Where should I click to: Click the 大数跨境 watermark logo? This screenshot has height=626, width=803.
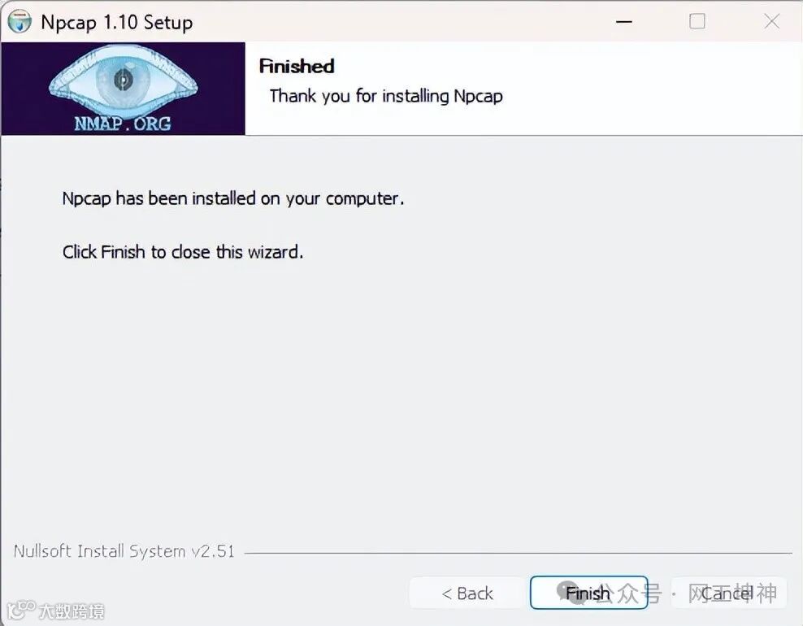(x=56, y=610)
